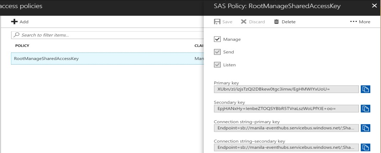Screen dimensions: 381x153
Task: Click the Discard X icon
Action: coord(244,22)
